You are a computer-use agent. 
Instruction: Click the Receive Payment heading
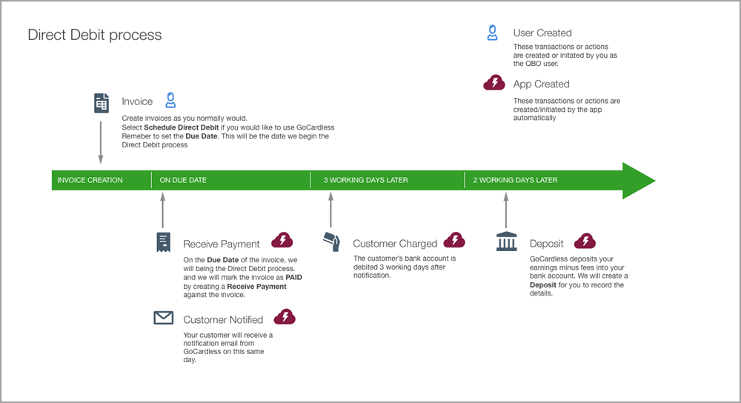pos(221,244)
